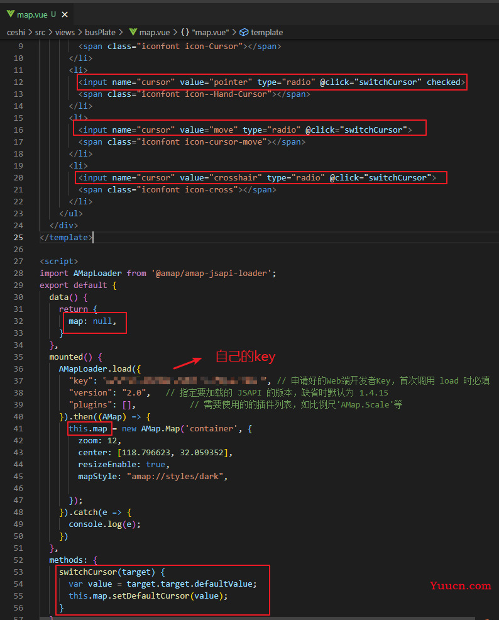This screenshot has height=620, width=499.
Task: Click the center coordinate 118.796623
Action: point(146,452)
